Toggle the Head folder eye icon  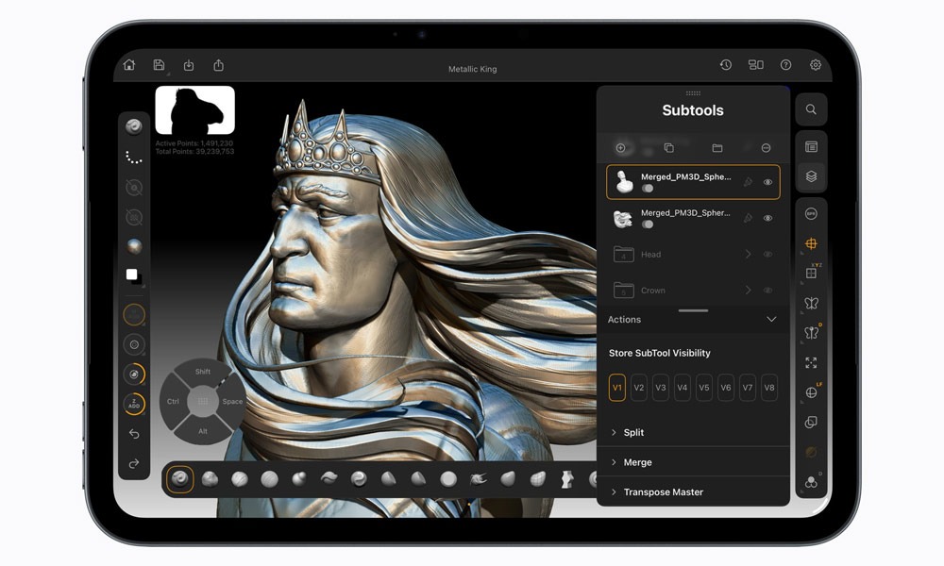768,254
